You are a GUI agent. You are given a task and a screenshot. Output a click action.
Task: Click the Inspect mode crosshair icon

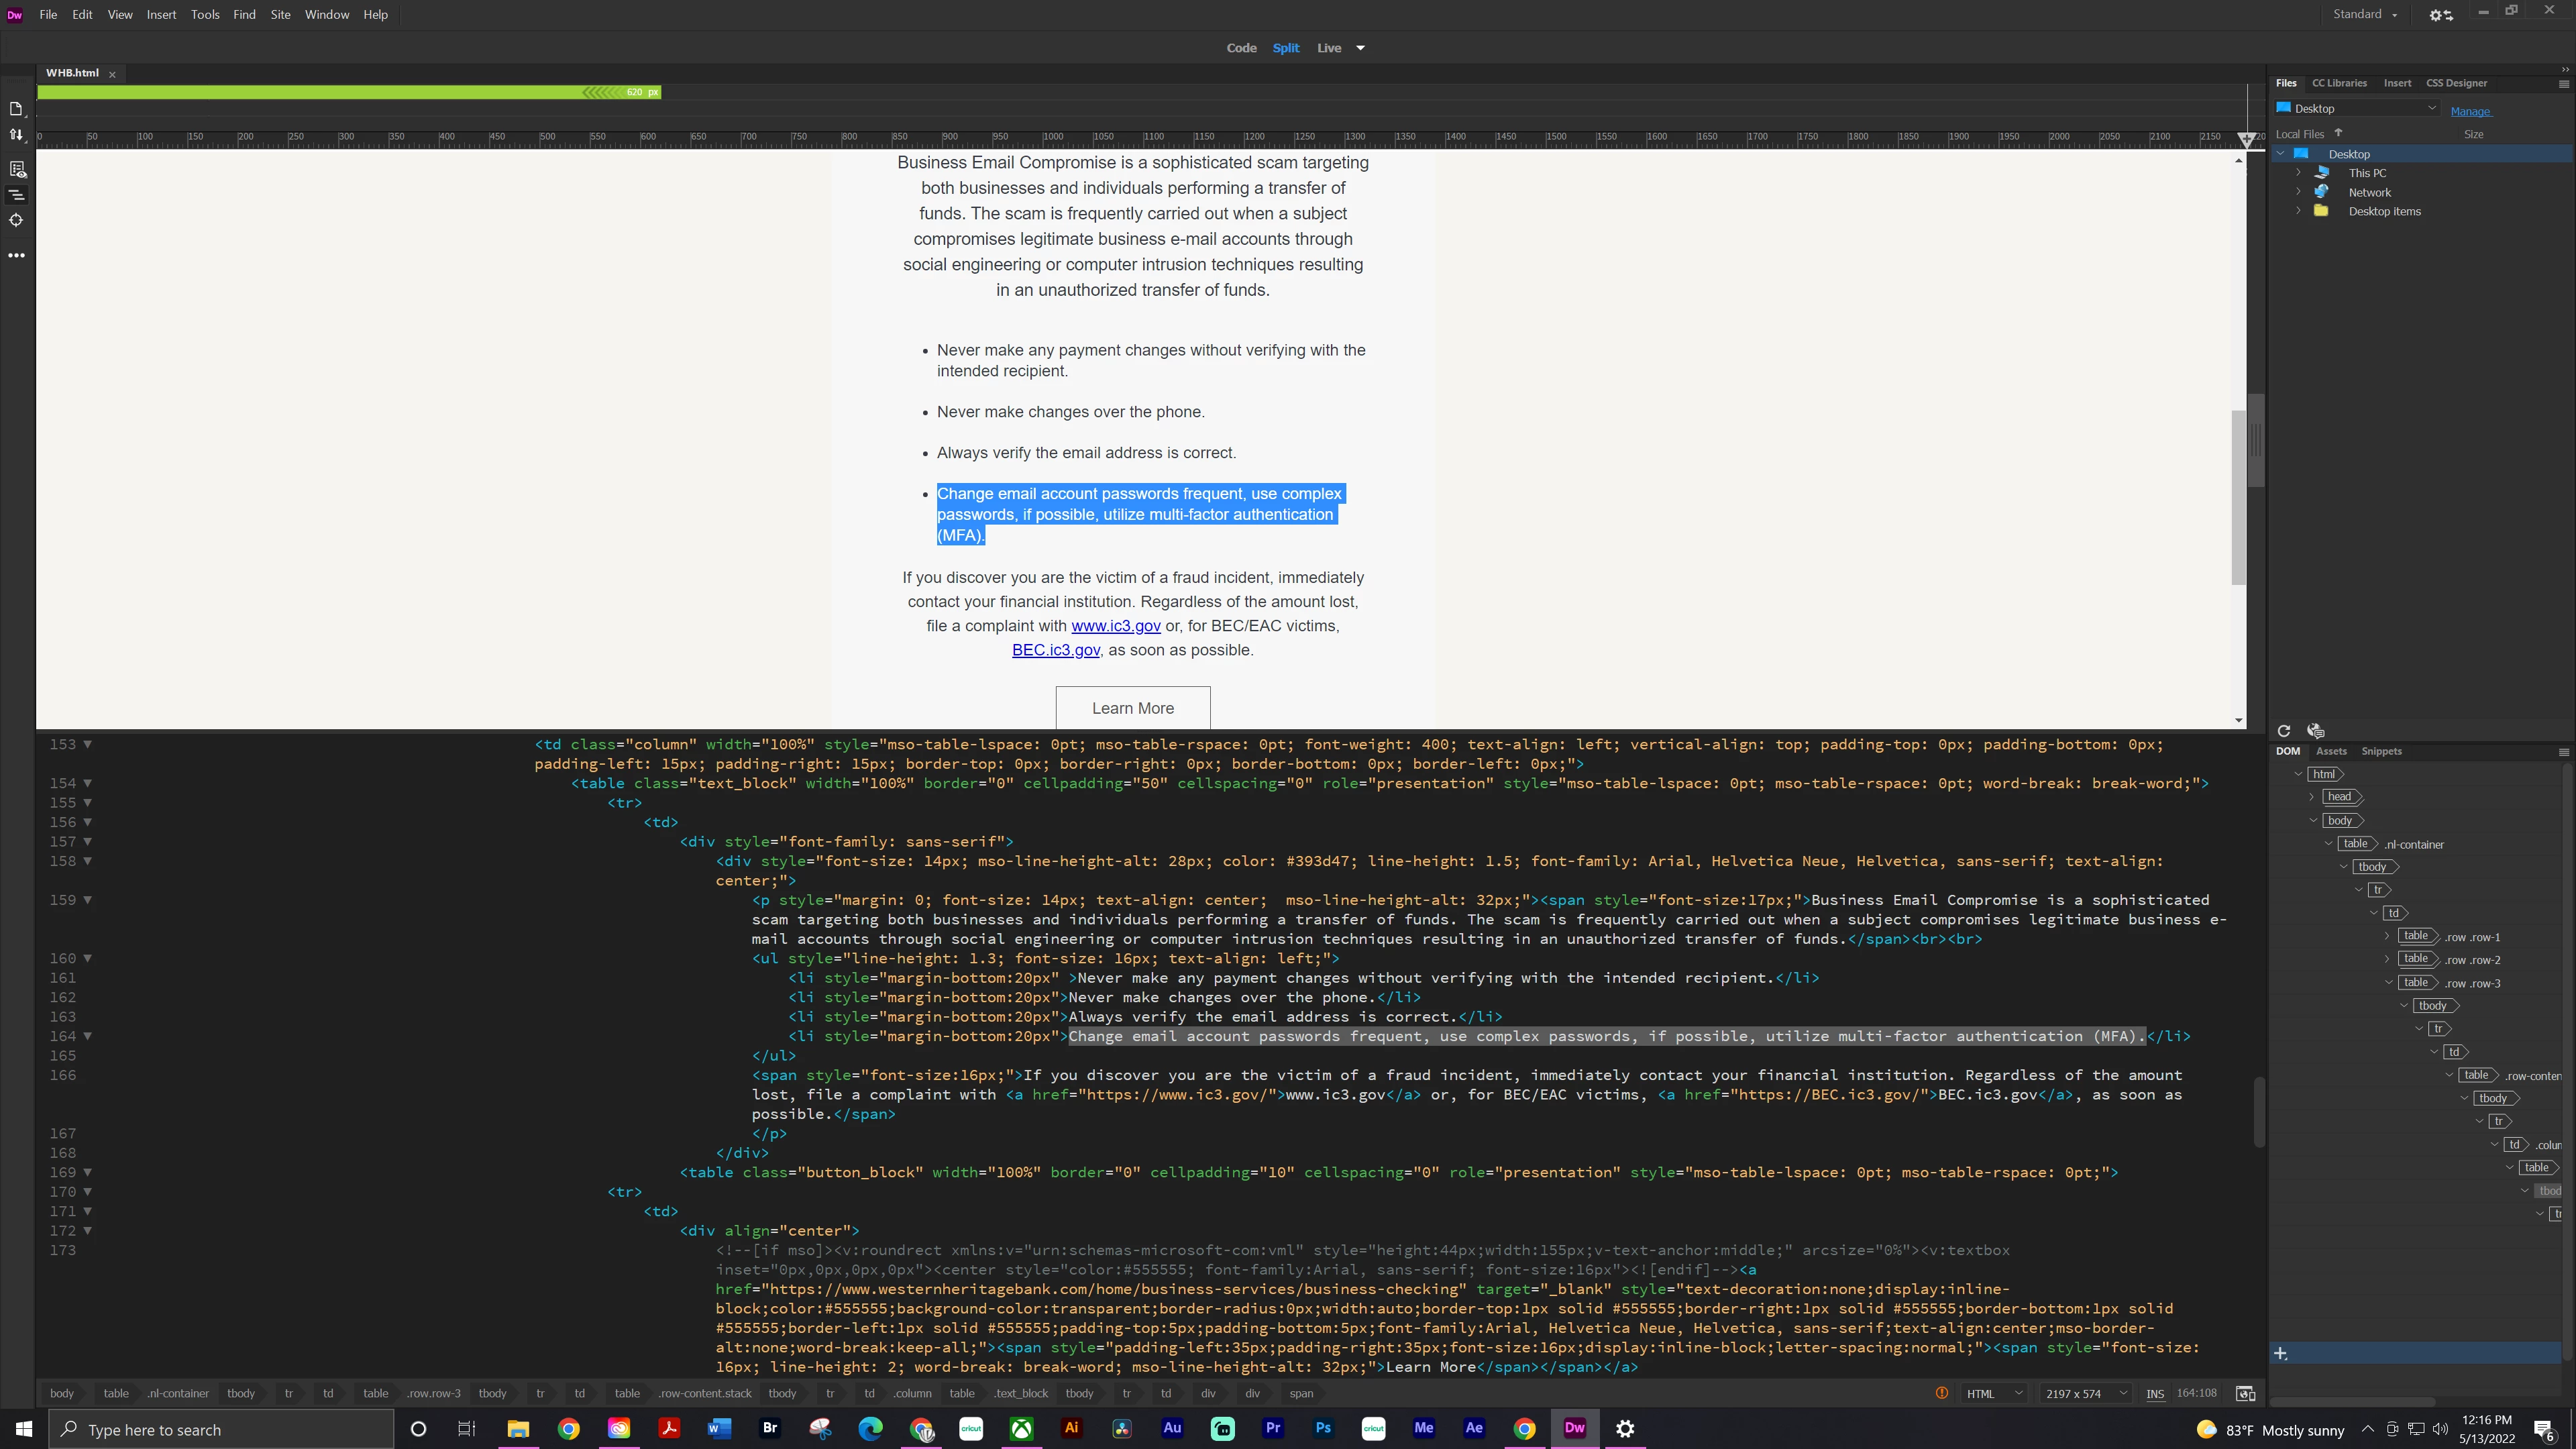[16, 220]
